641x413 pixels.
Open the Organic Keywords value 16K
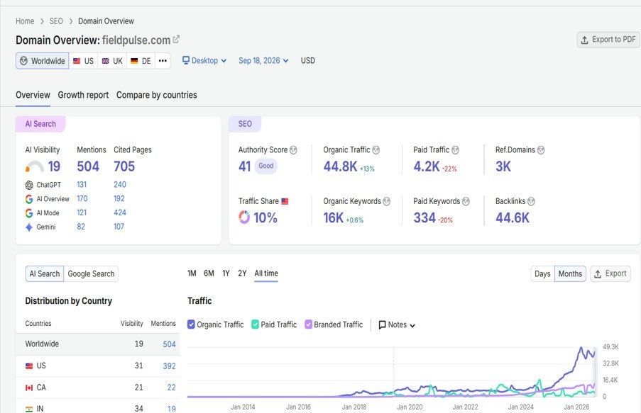[333, 218]
